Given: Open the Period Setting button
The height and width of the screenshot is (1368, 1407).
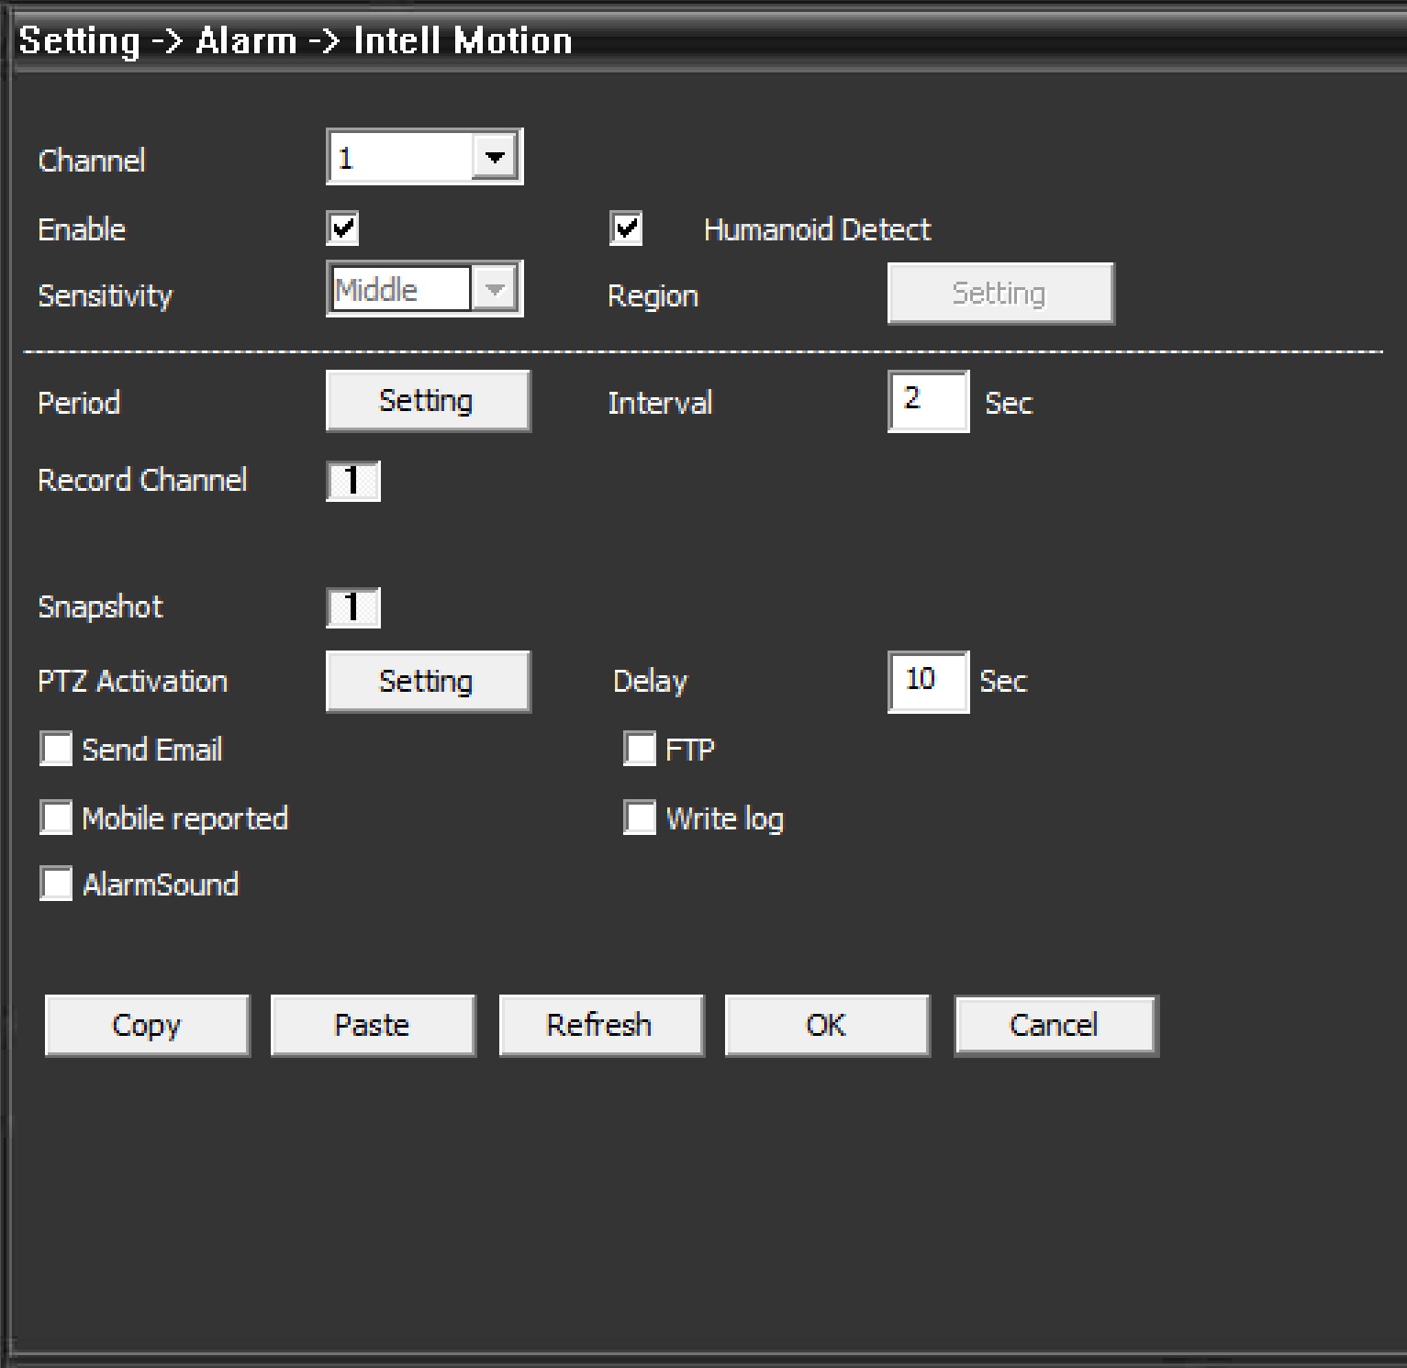Looking at the screenshot, I should tap(427, 401).
